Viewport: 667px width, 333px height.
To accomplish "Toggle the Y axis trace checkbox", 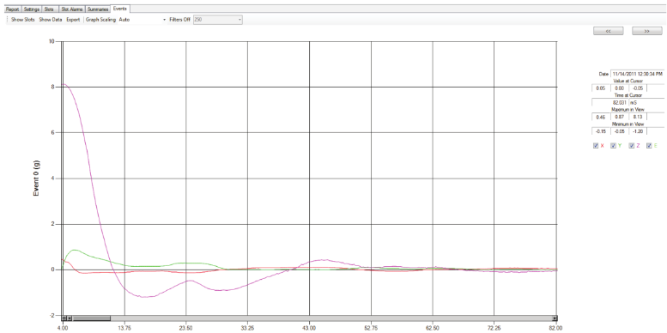I will point(614,146).
